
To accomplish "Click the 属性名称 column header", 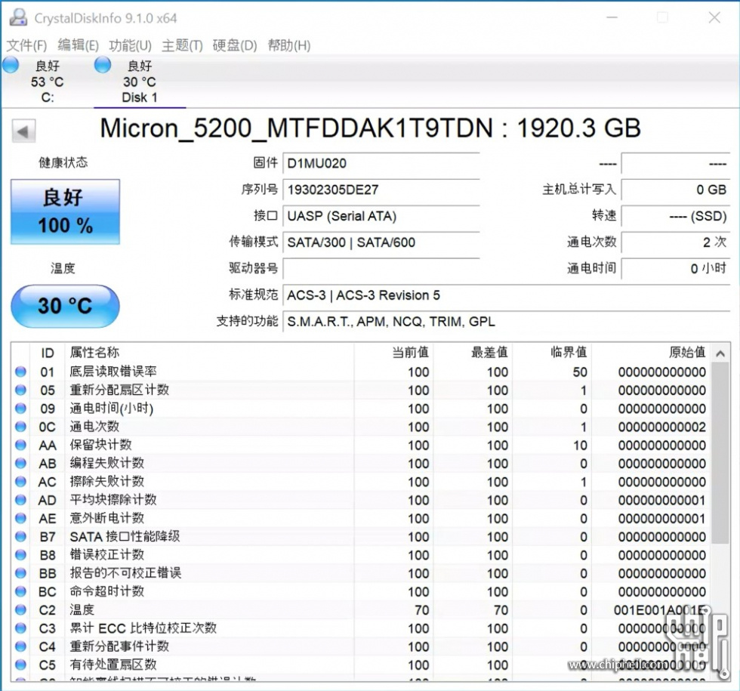I will click(94, 353).
